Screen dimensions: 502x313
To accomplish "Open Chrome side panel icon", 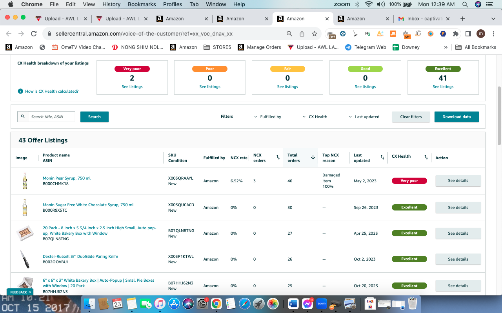I will click(468, 34).
